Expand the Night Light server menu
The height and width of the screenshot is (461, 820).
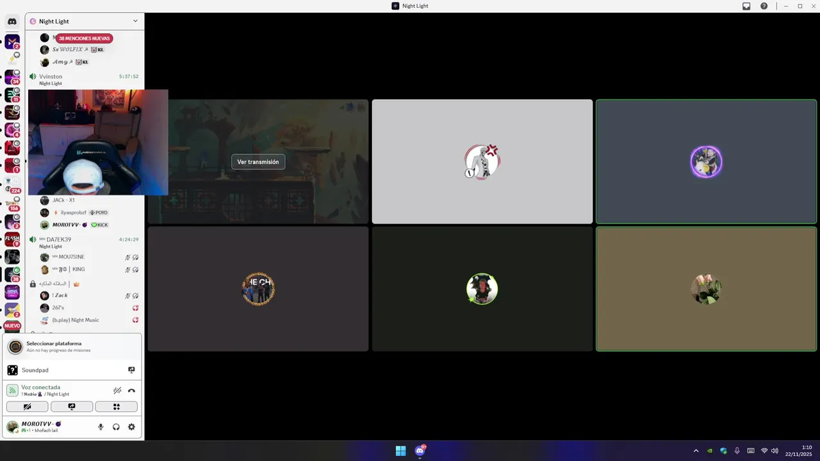[x=85, y=21]
